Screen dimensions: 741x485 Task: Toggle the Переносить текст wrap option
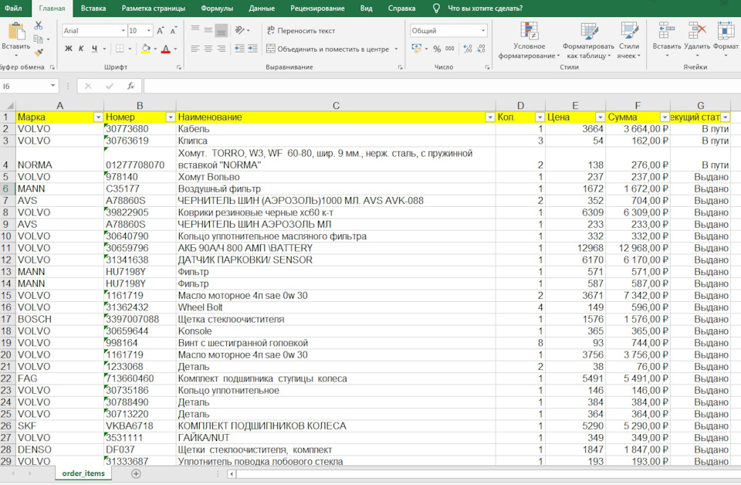[x=300, y=31]
